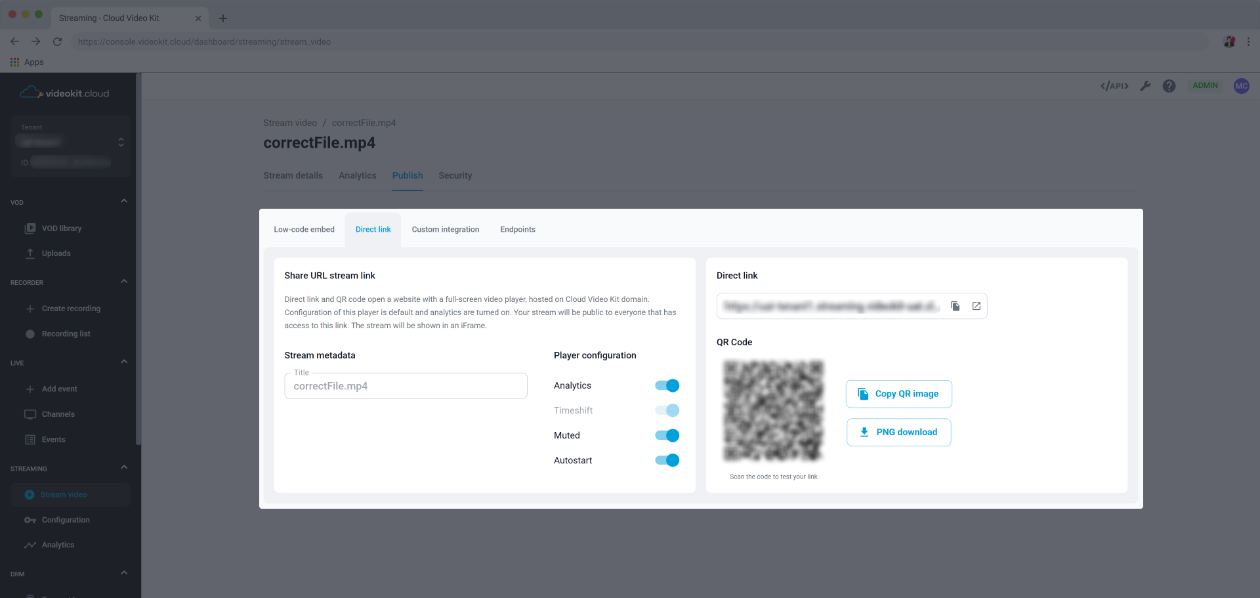Click the Title input field
The image size is (1260, 598).
click(x=406, y=386)
